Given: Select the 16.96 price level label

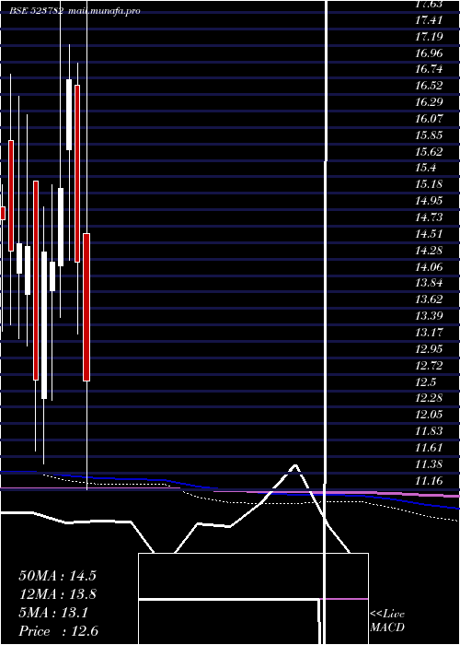Looking at the screenshot, I should tap(429, 53).
